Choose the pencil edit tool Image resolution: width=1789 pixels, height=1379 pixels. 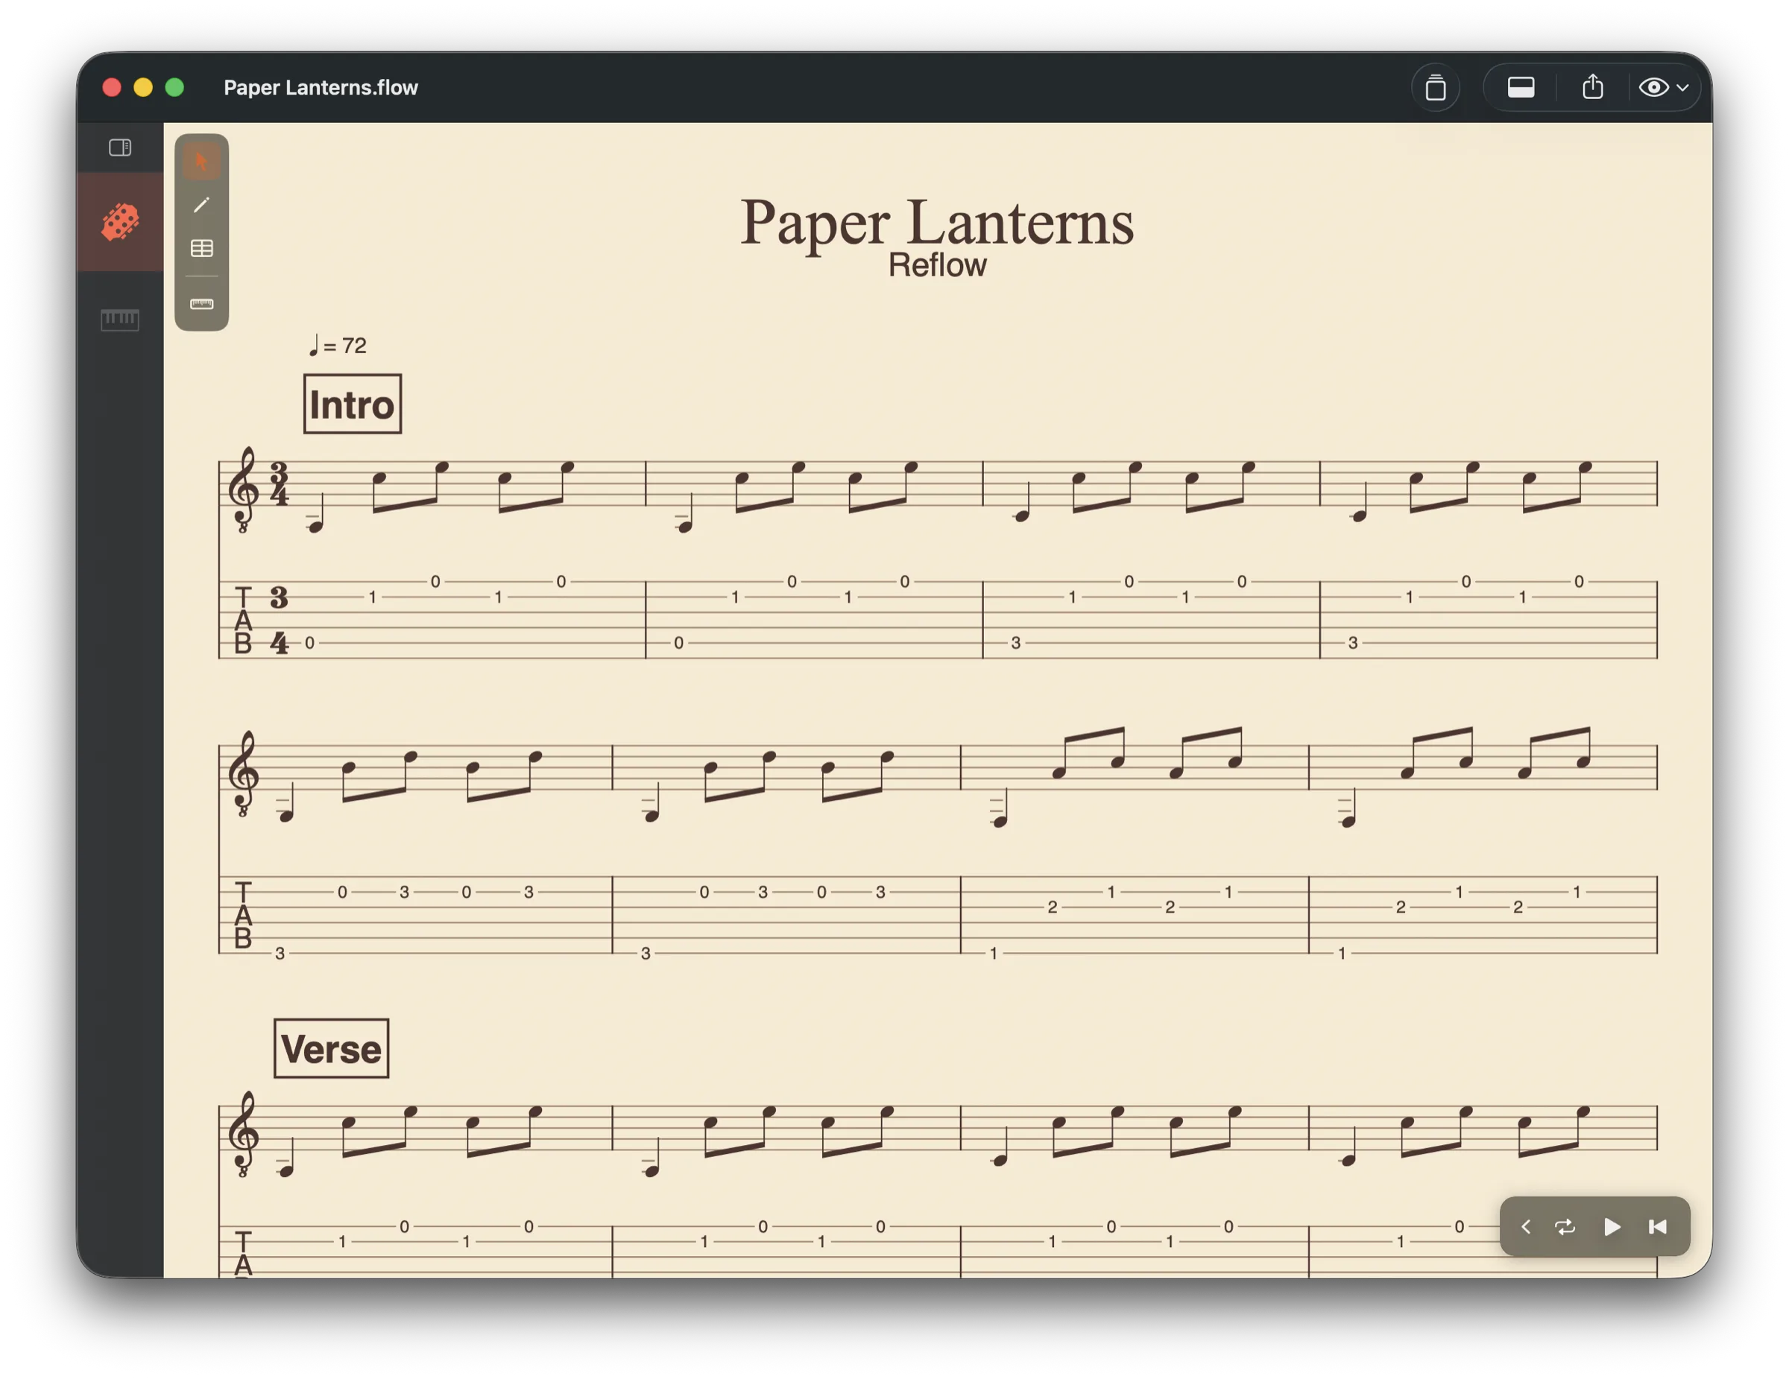201,205
